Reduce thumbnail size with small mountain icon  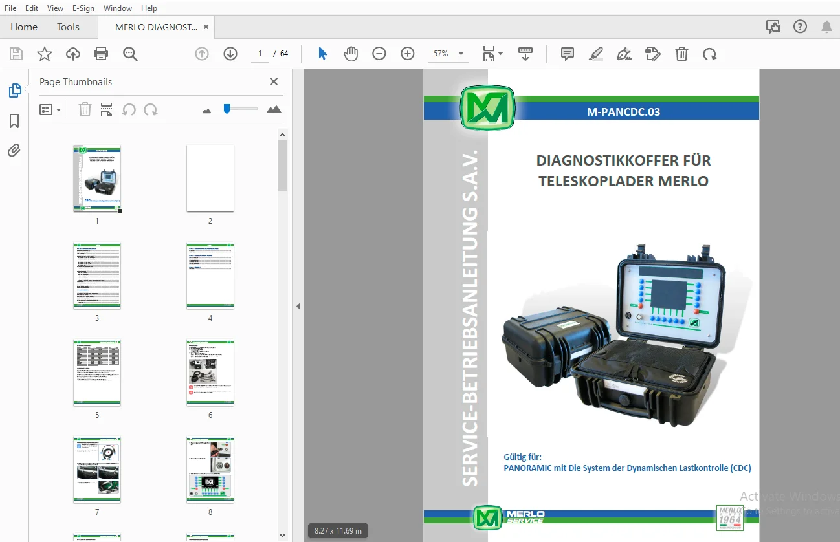click(x=207, y=111)
